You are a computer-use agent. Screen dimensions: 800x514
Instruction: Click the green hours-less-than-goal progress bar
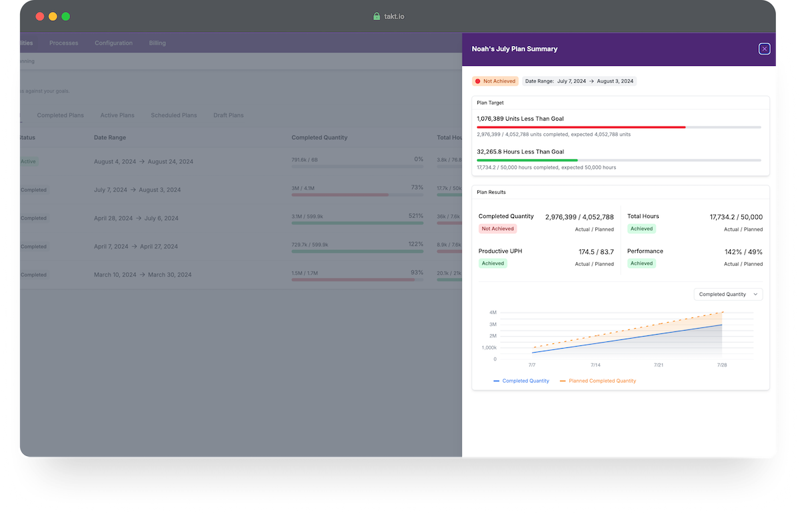[x=619, y=160]
